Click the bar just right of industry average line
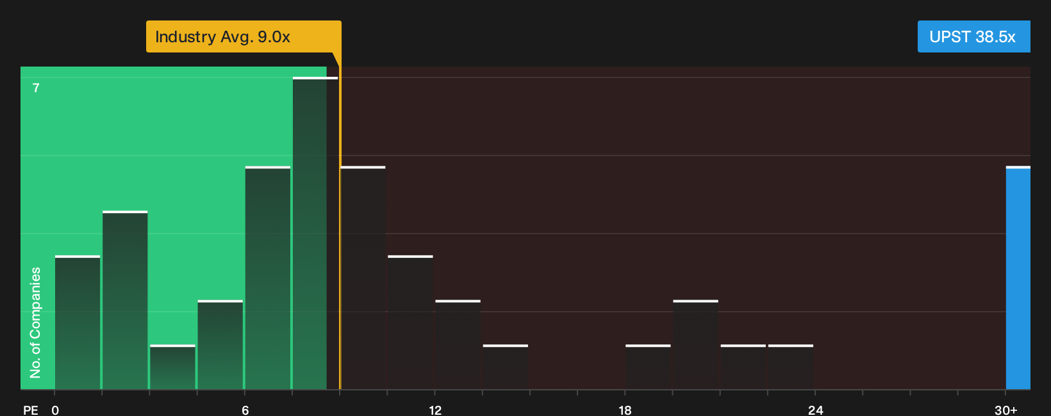 363,278
